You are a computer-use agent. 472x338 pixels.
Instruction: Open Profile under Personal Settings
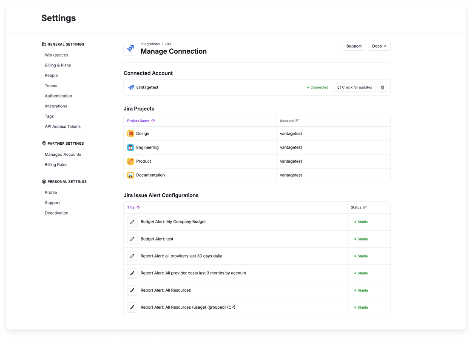[51, 193]
